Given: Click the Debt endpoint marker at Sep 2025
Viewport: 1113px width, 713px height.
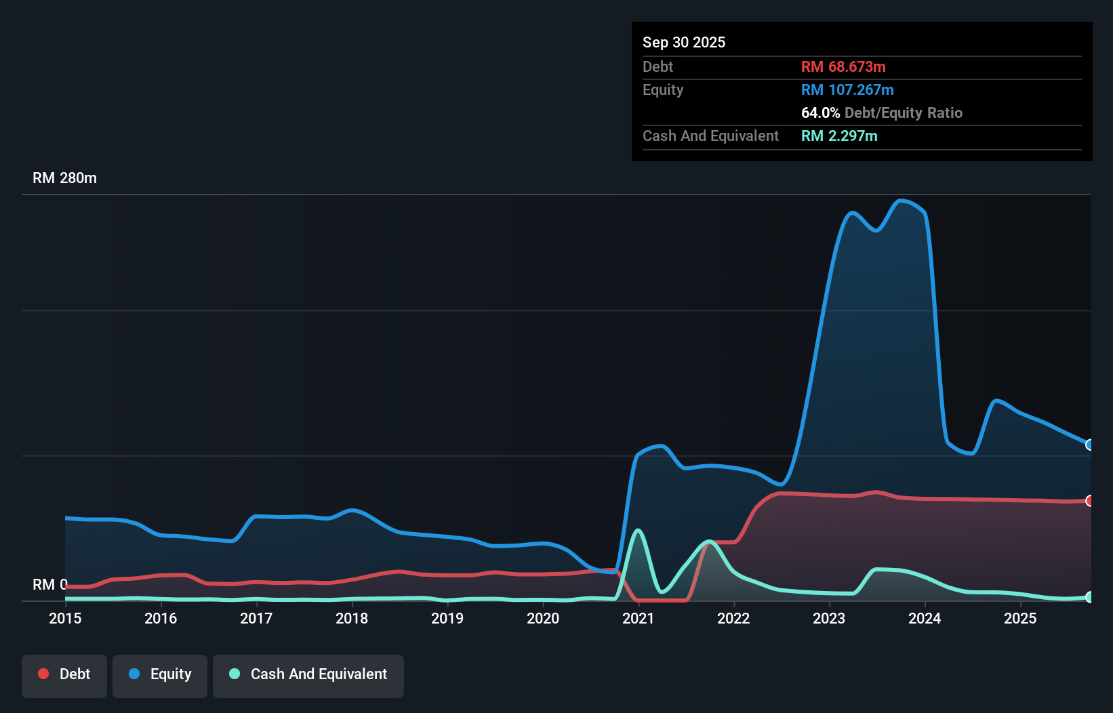Looking at the screenshot, I should pyautogui.click(x=1089, y=501).
